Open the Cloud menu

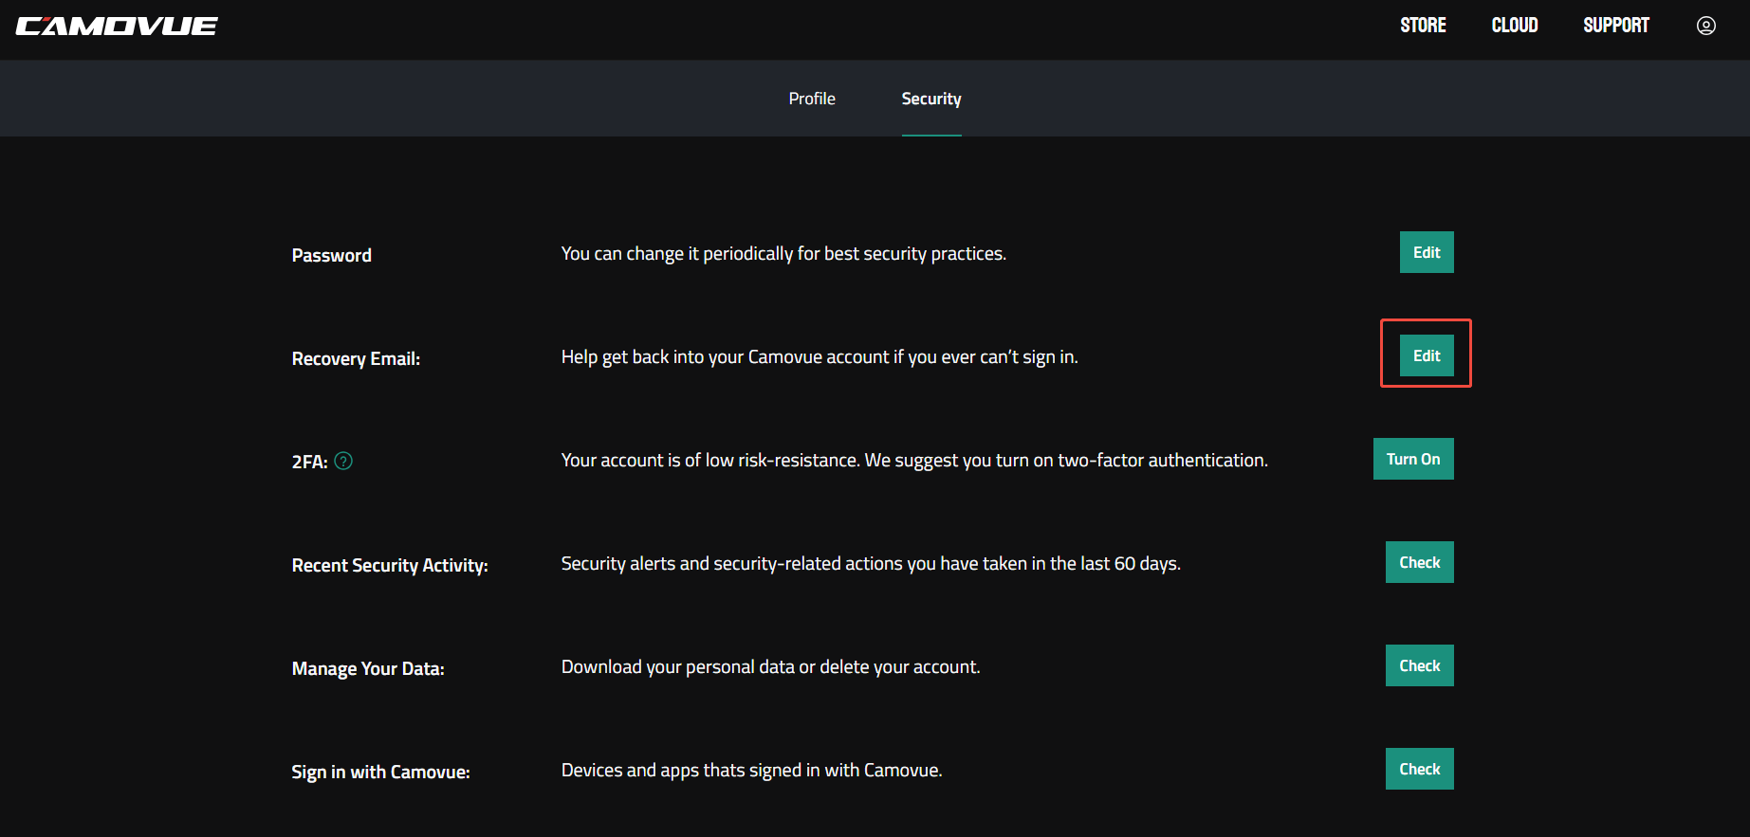pos(1515,26)
